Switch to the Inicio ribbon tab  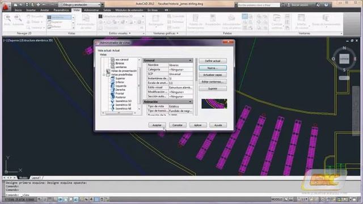(x=18, y=10)
